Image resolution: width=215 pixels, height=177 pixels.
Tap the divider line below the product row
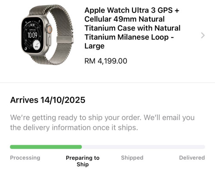point(107,83)
